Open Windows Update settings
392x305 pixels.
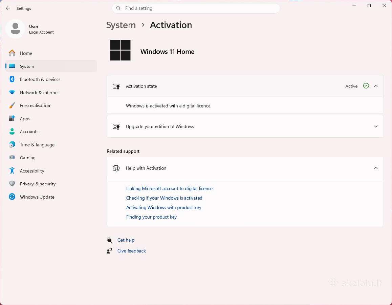coord(51,197)
